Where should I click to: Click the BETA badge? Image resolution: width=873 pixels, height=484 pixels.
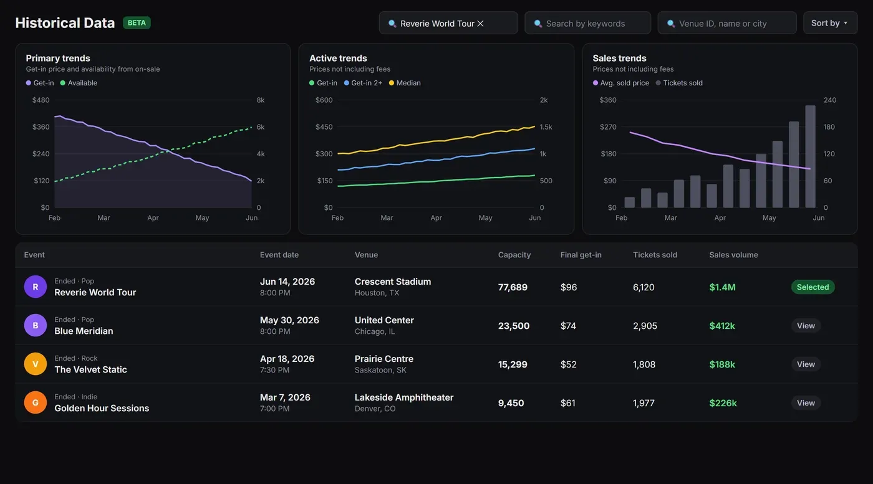[137, 23]
